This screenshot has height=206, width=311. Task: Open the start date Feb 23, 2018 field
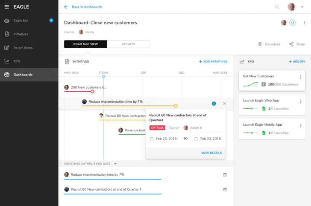164,139
